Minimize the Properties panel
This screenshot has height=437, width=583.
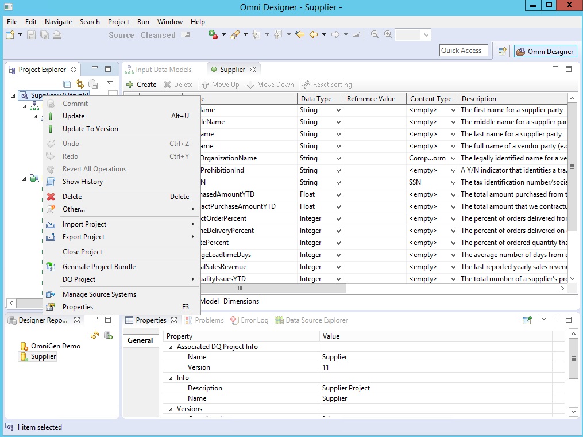coord(555,319)
